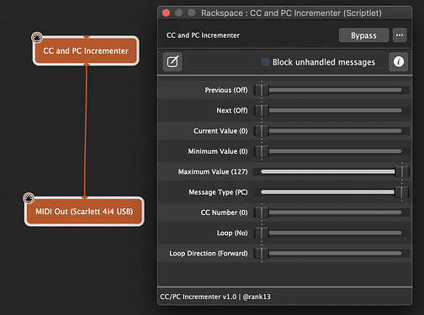
Task: Click the Current Value slider
Action: pos(331,131)
